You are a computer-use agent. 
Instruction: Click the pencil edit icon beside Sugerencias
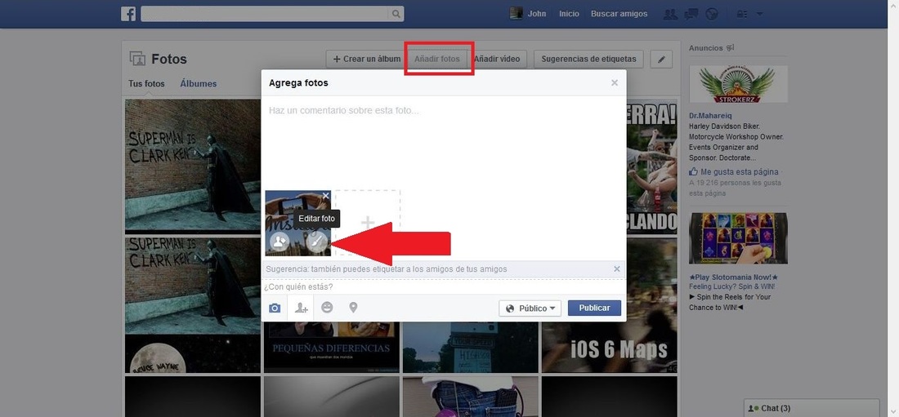661,59
